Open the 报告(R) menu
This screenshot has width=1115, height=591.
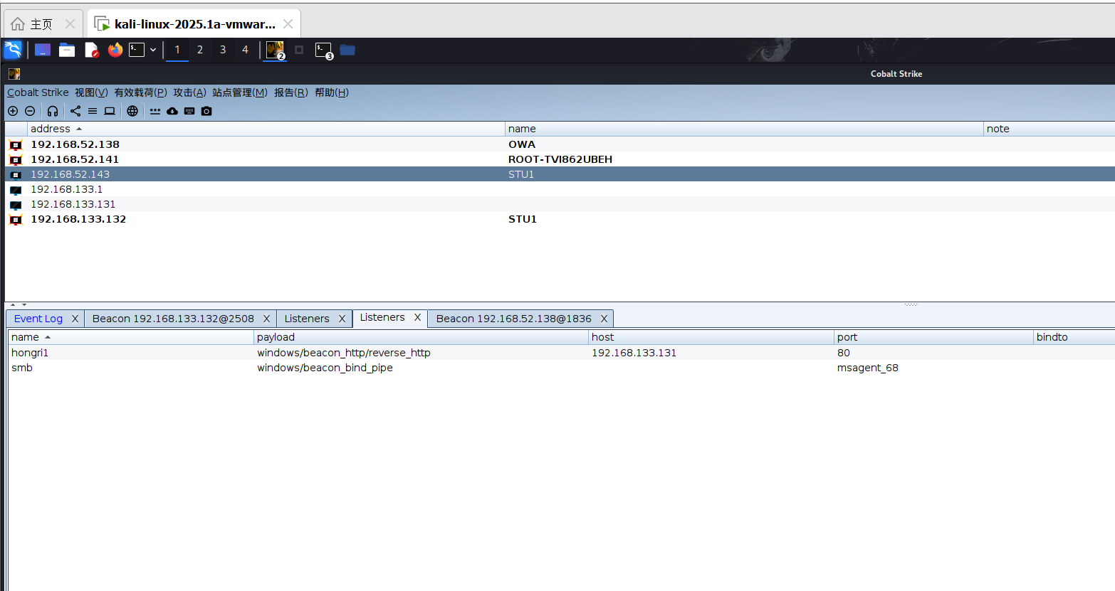point(290,92)
